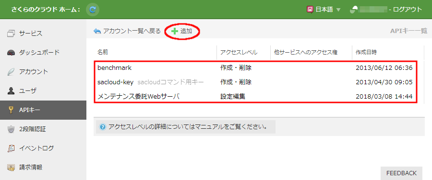Click the green plus 追加 button

[181, 31]
